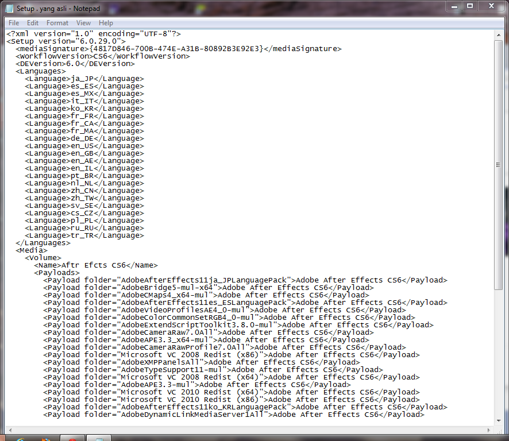Click the Setup version="6.0.29.0" line

click(x=66, y=41)
